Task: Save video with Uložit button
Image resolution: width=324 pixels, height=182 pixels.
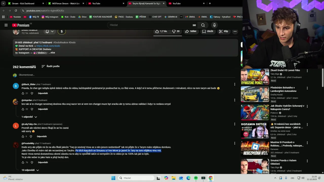Action: (208, 31)
